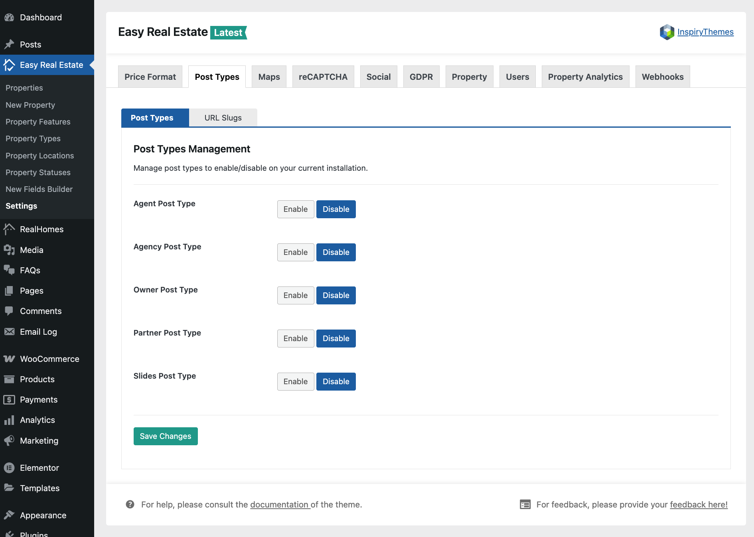Click the Latest version badge
Viewport: 754px width, 537px height.
[229, 33]
